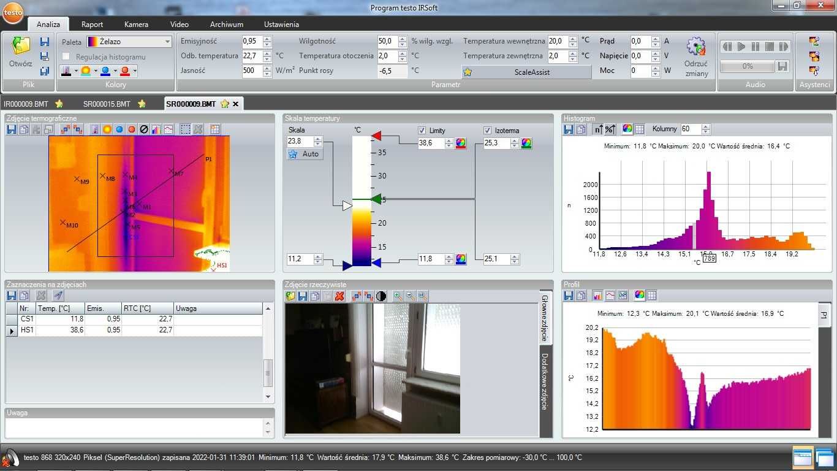
Task: Increase Kolumny value using spinner up arrow
Action: click(x=706, y=127)
